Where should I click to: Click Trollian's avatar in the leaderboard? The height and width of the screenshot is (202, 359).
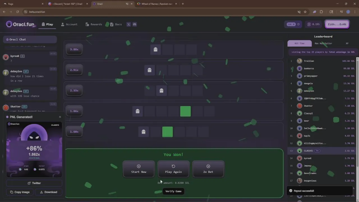coord(300,61)
